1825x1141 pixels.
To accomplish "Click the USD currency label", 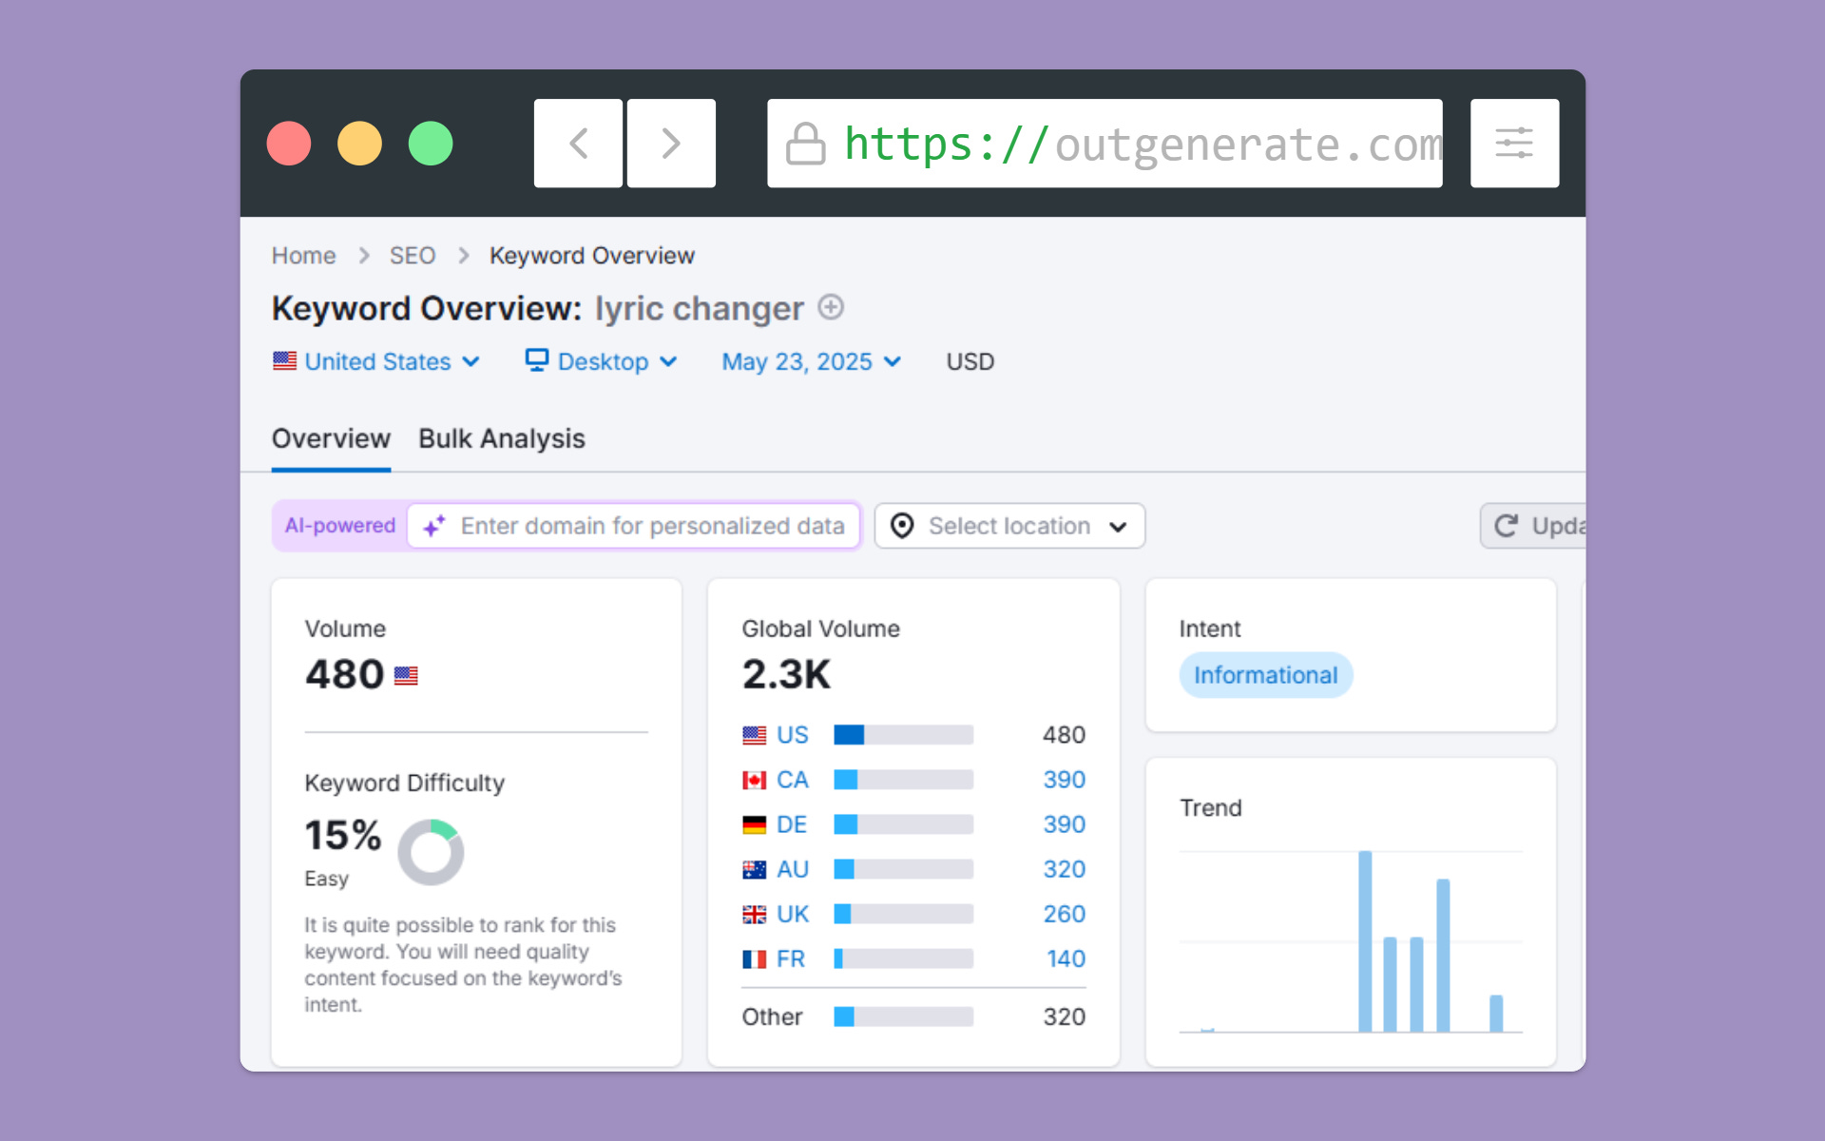I will (970, 361).
